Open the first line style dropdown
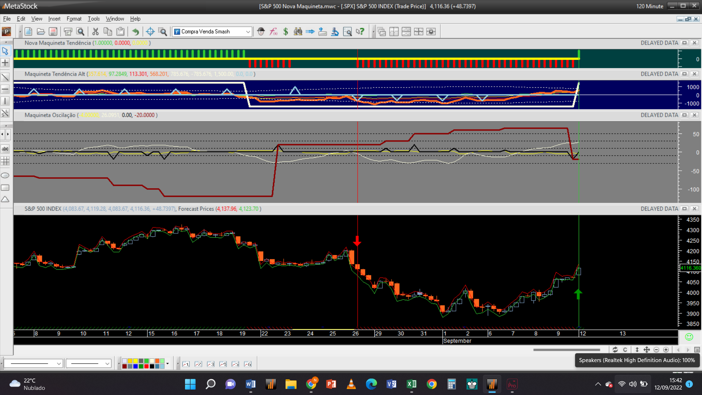 (x=58, y=364)
